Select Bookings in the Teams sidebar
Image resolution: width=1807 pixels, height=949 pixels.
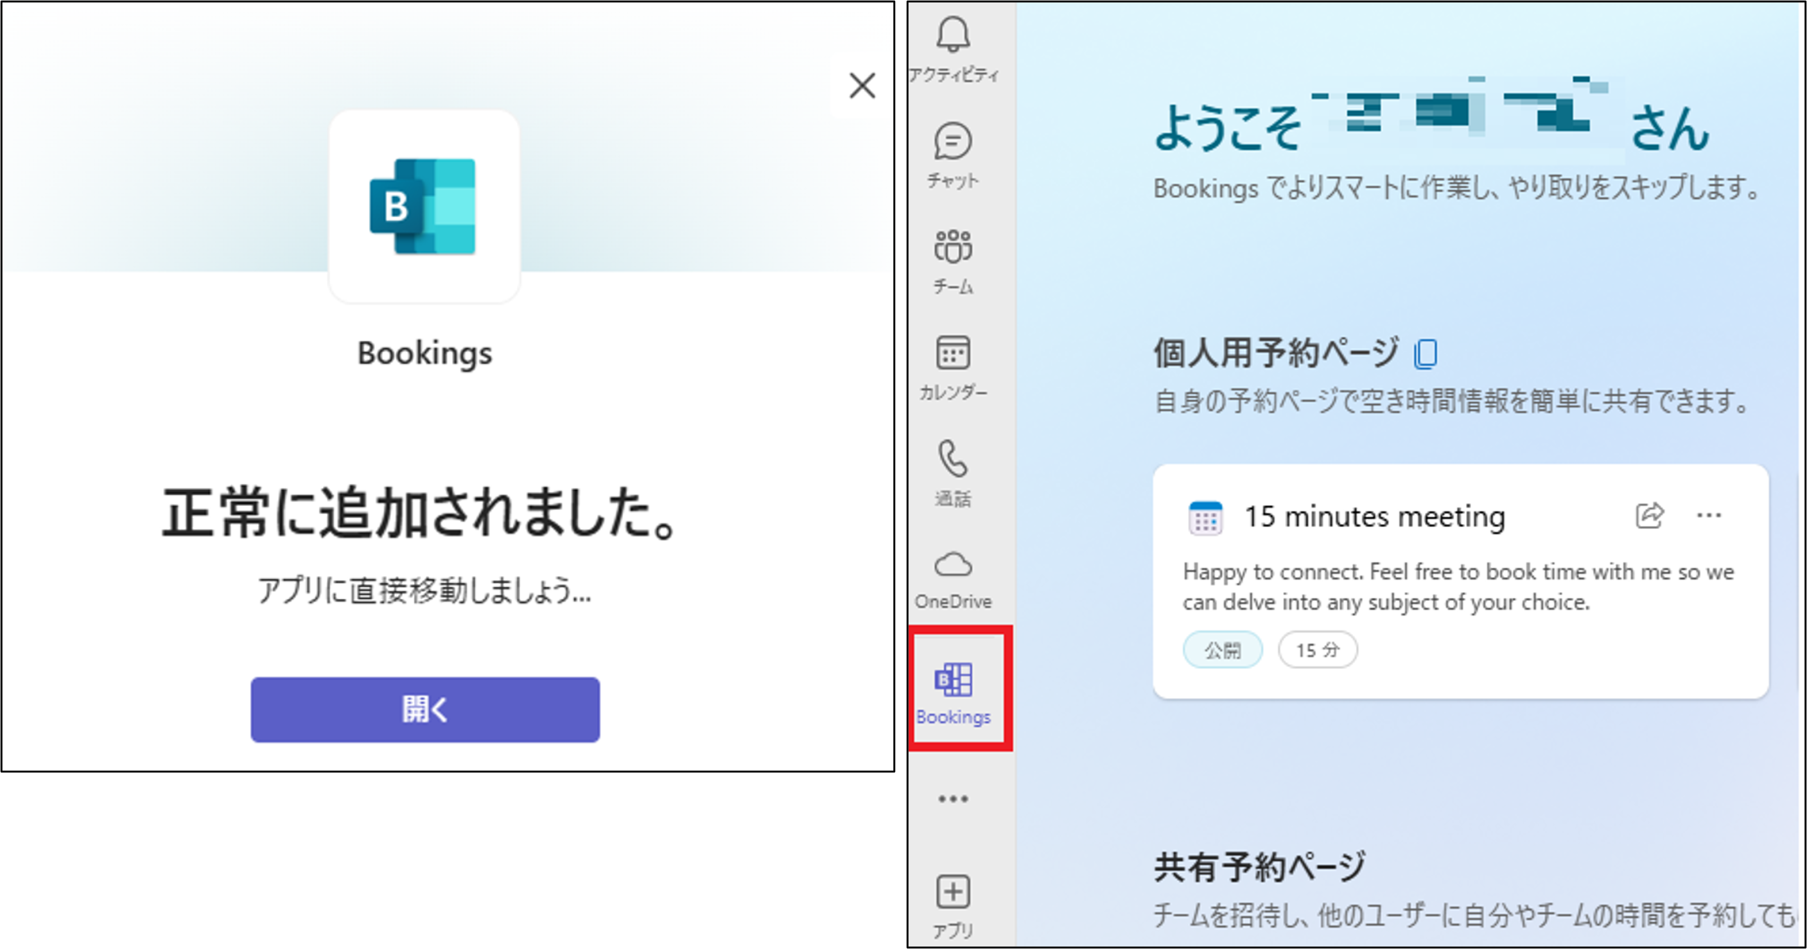pos(954,693)
